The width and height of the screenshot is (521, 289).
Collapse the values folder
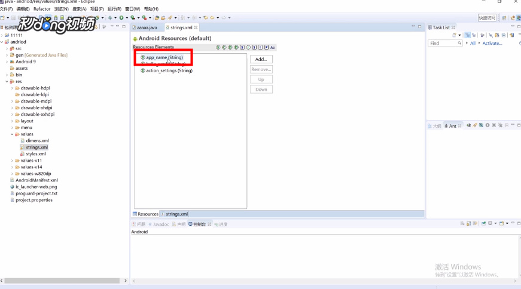(13, 134)
